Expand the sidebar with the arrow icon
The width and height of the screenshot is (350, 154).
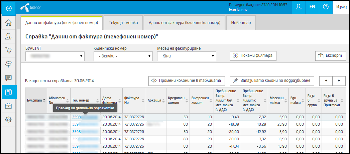(8, 8)
